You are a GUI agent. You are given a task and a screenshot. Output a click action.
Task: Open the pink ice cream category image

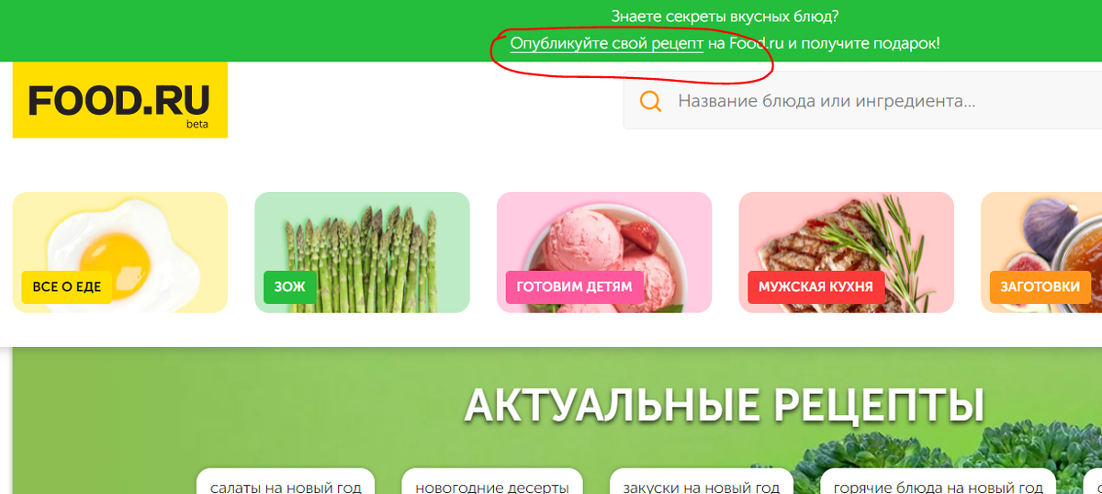604,253
